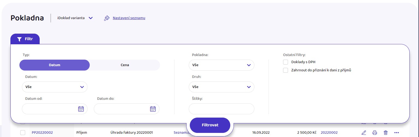Open the Druh dropdown
The height and width of the screenshot is (137, 419).
coord(222,87)
